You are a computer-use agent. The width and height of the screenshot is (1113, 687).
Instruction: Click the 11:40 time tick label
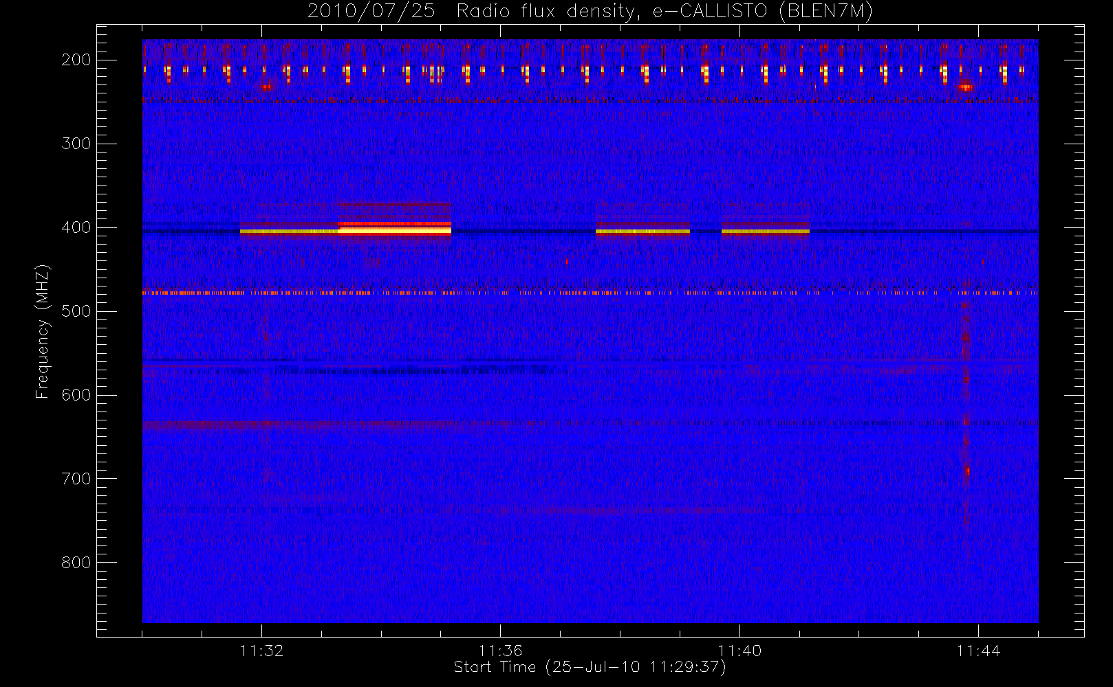click(739, 651)
